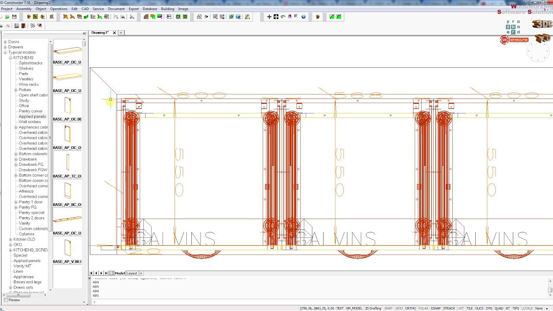Image resolution: width=553 pixels, height=311 pixels.
Task: Select the Splashbacks tree item
Action: 30,63
